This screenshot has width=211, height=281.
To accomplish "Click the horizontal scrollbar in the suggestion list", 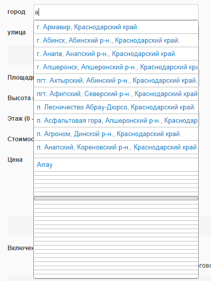I will [x=116, y=198].
